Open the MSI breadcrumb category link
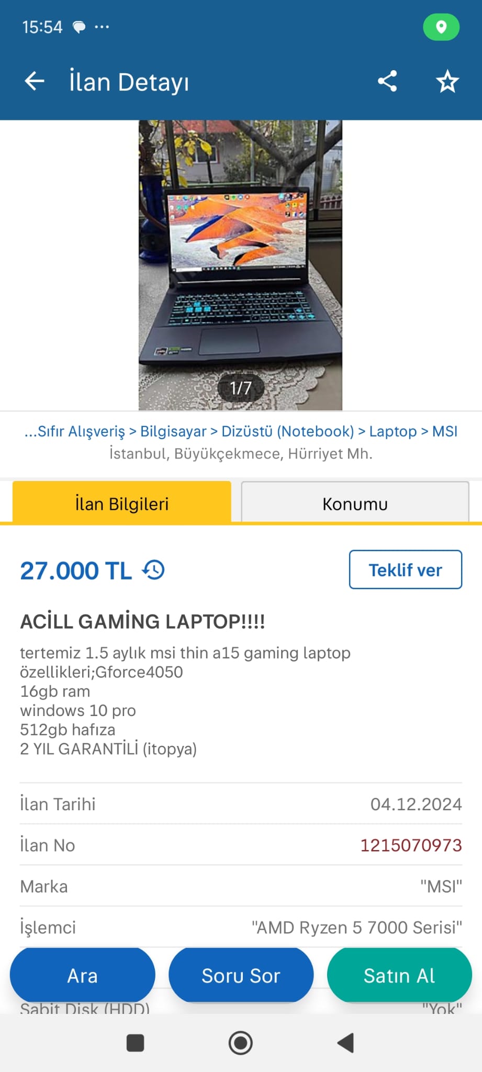 (x=445, y=431)
